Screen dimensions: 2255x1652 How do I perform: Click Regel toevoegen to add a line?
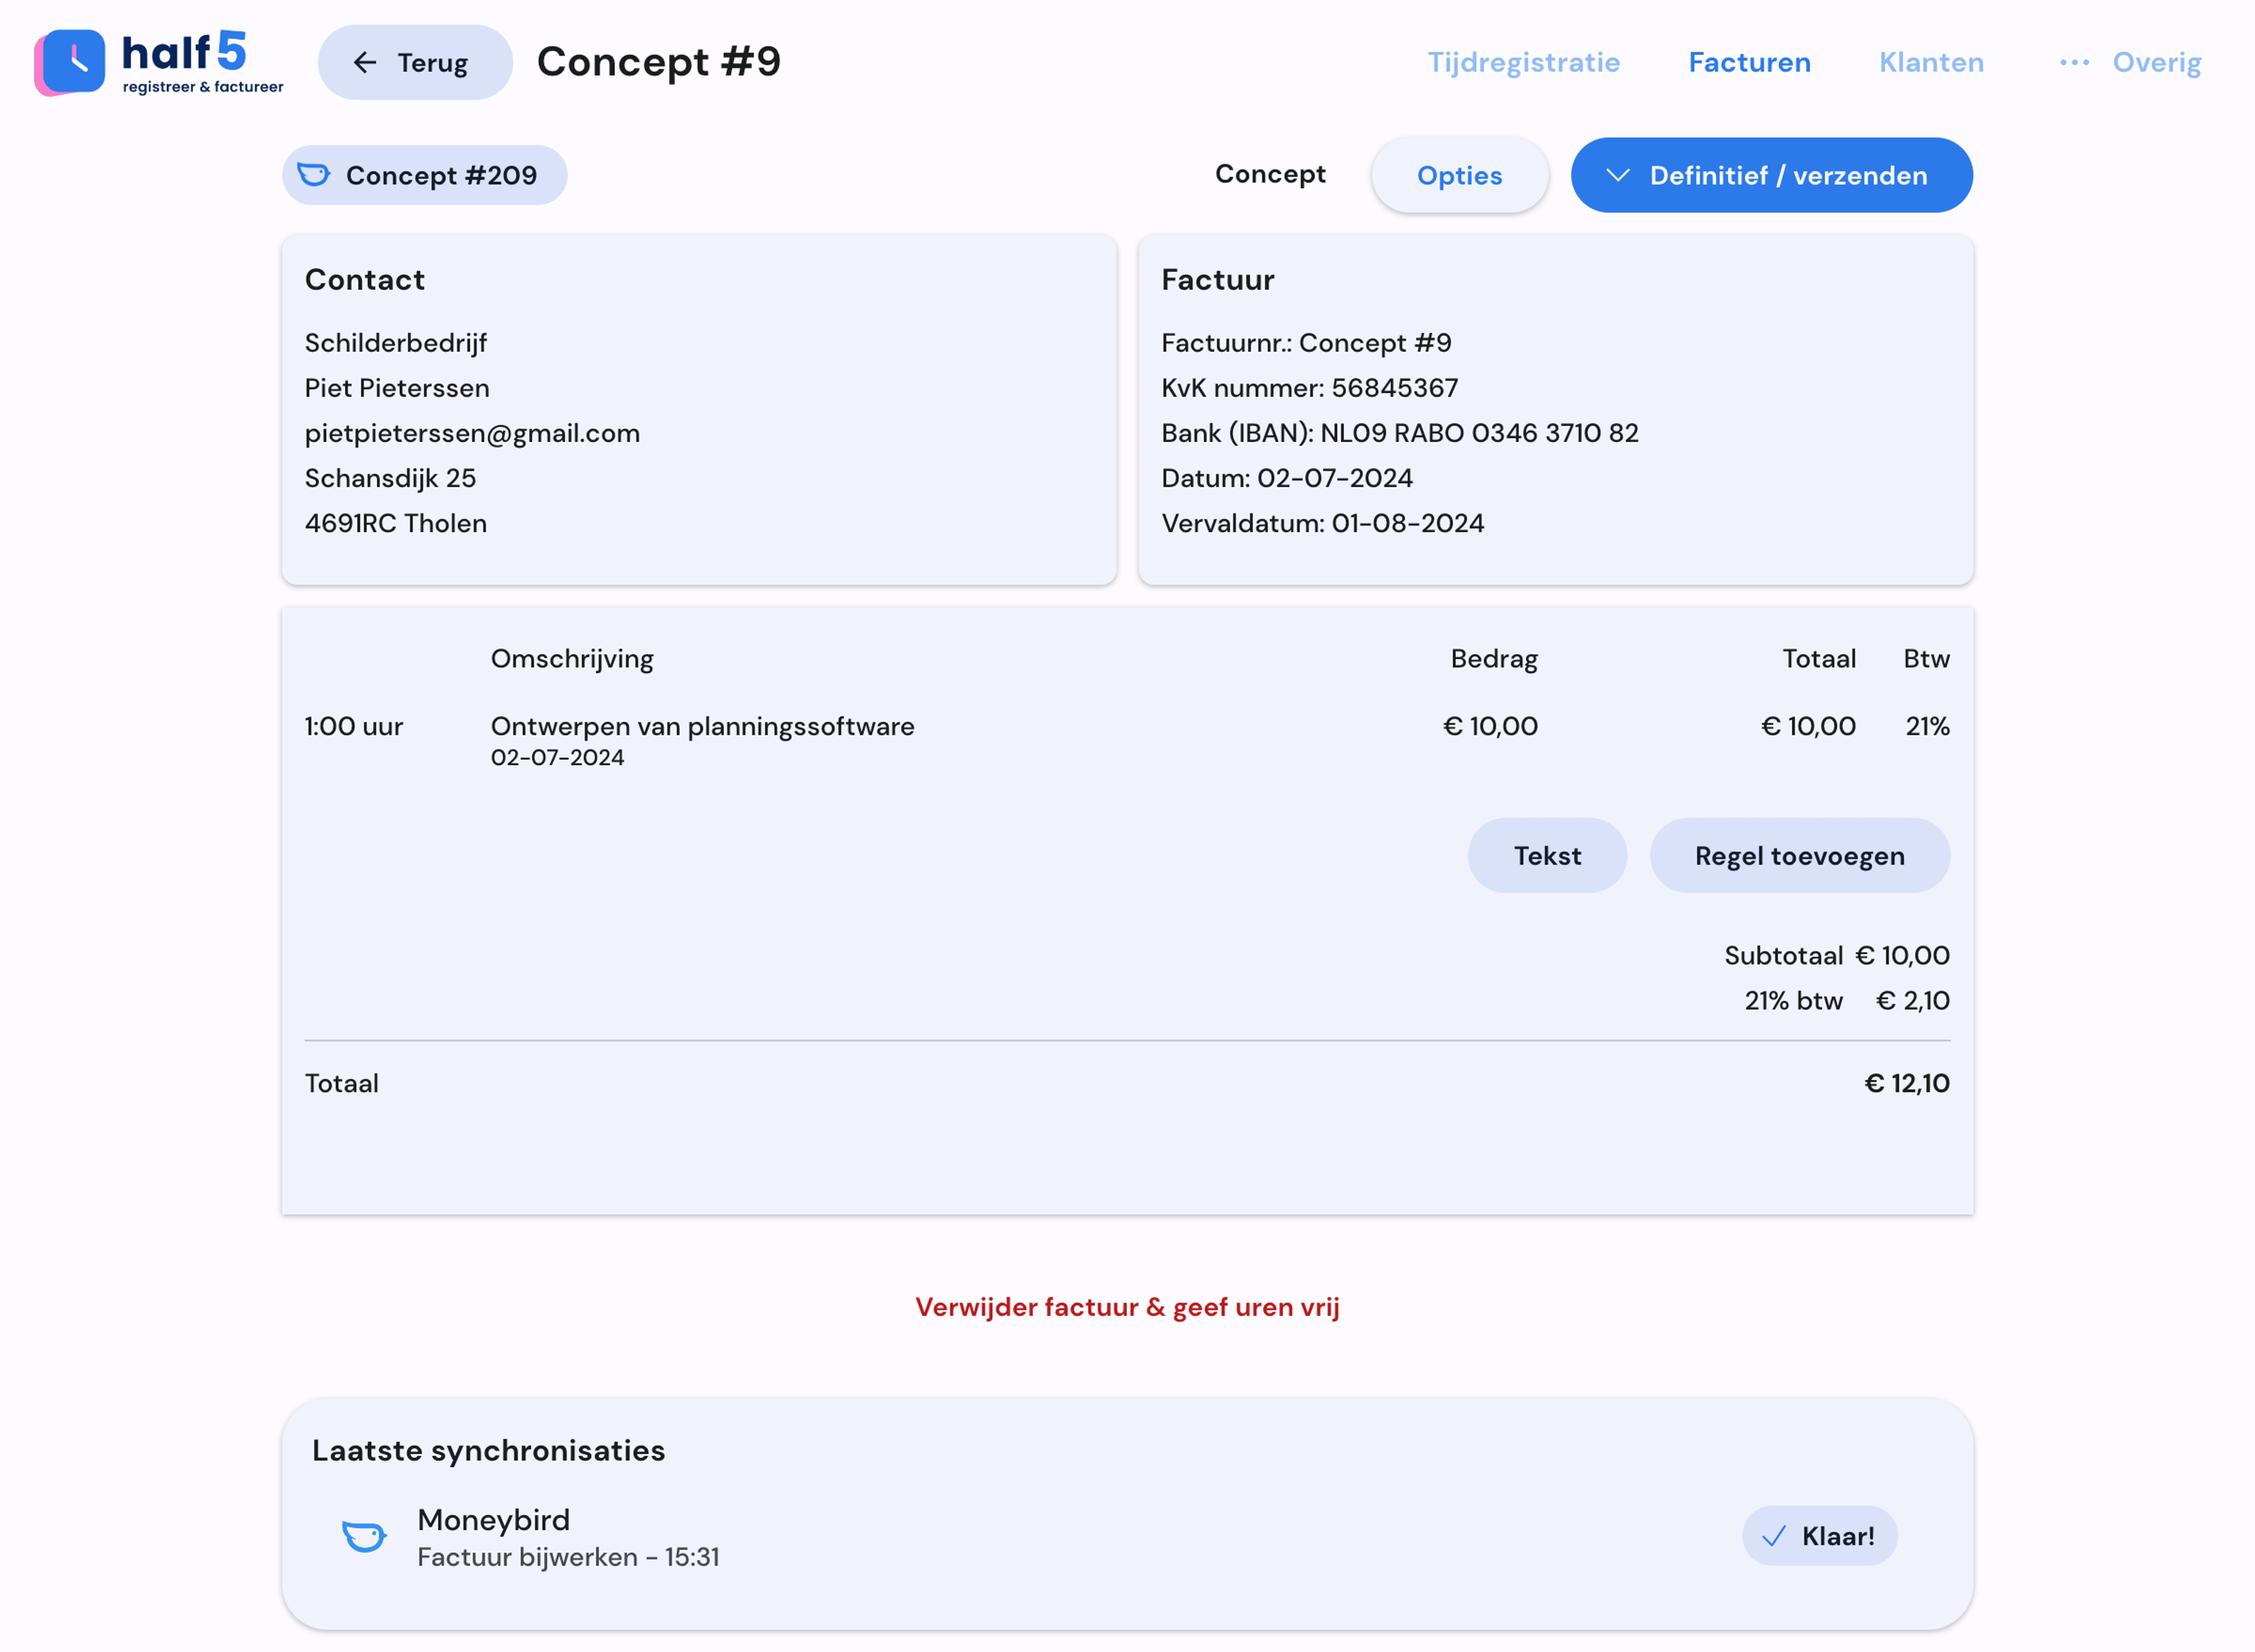1799,856
